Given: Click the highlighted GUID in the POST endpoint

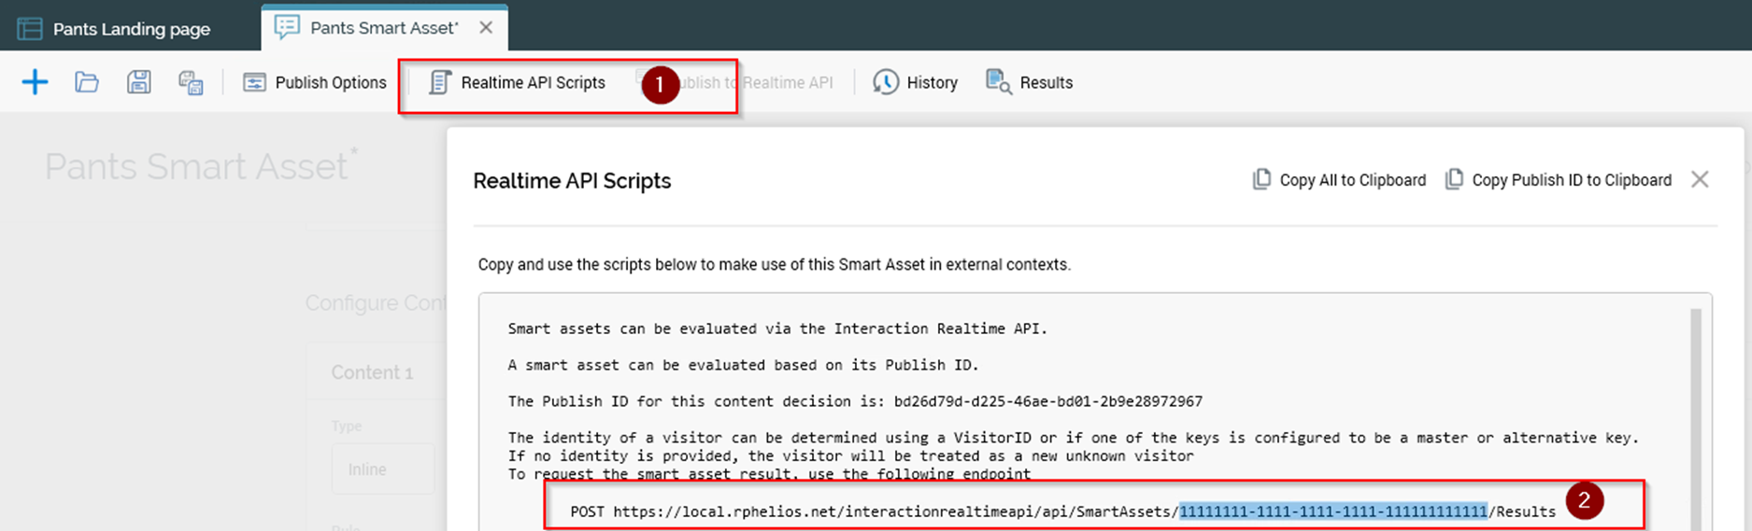Looking at the screenshot, I should tap(1332, 511).
